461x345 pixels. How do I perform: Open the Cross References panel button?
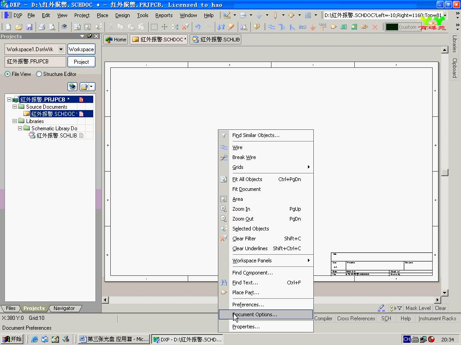(x=356, y=318)
